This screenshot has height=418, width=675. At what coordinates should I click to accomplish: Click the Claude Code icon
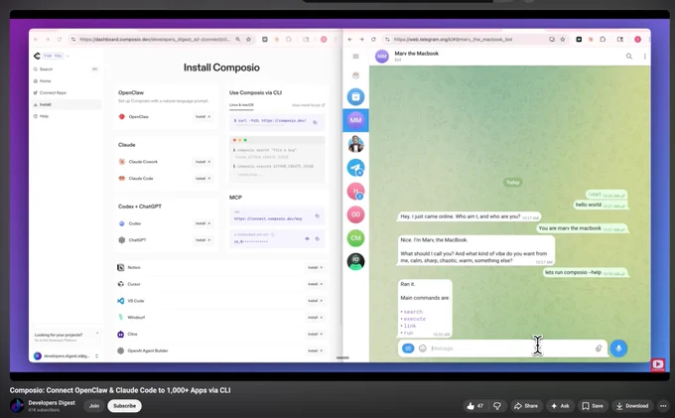(122, 178)
